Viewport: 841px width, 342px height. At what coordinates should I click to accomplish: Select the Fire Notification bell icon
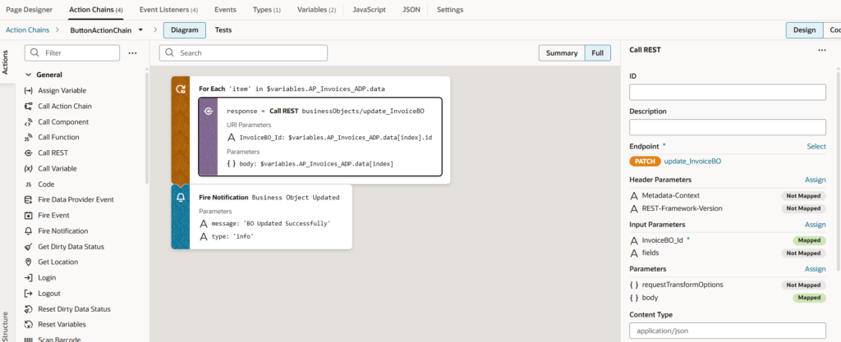(x=29, y=231)
